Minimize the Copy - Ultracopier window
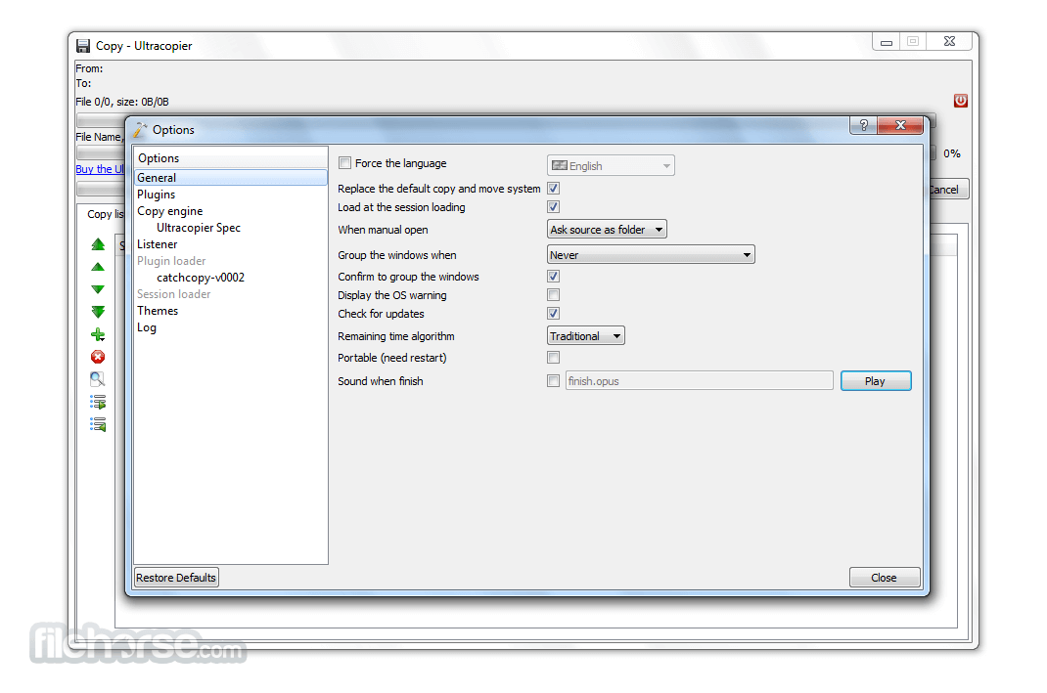Screen dimensions: 1047x693 [887, 42]
